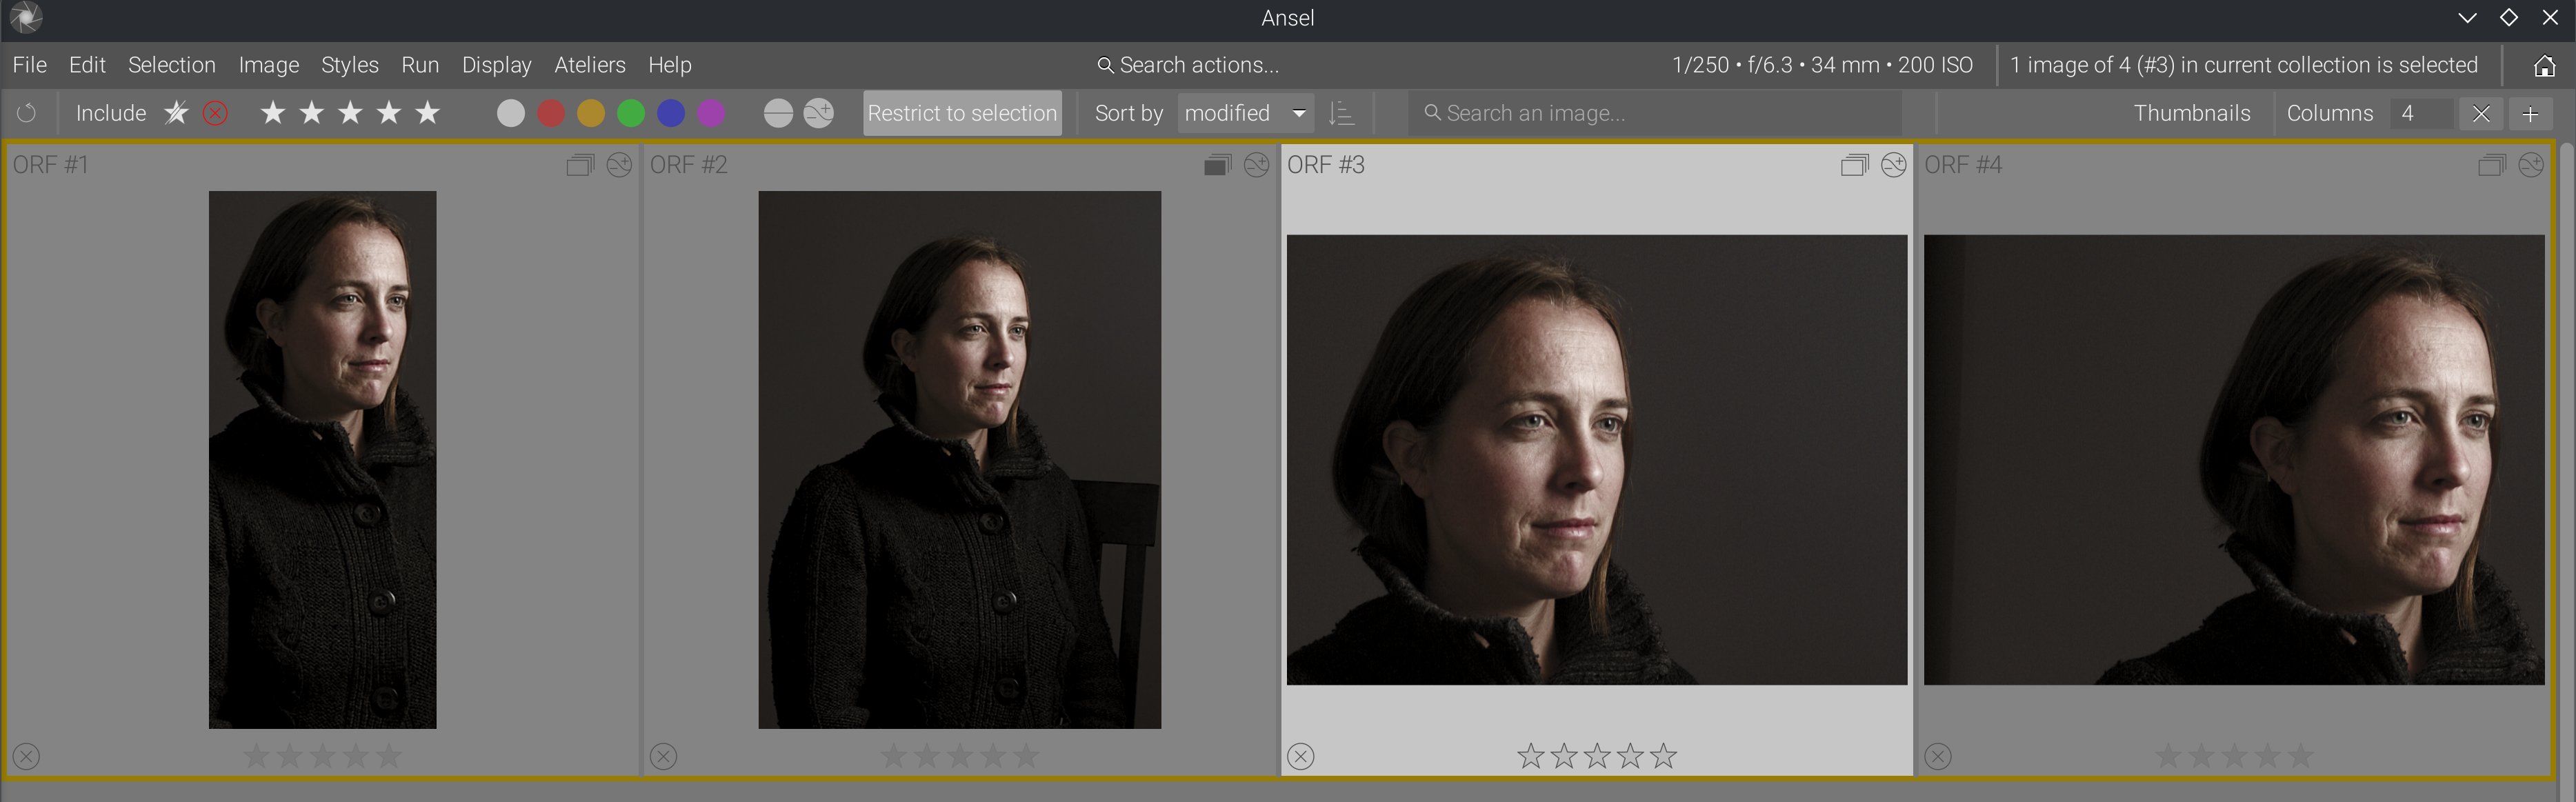Decrease columns with the X button
The width and height of the screenshot is (2576, 802).
click(2481, 113)
